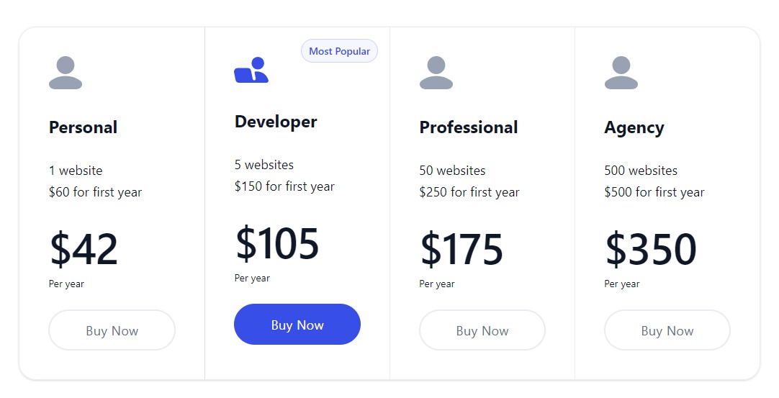Screen dimensions: 779x398
Task: Click the $42 price
Action: (84, 248)
